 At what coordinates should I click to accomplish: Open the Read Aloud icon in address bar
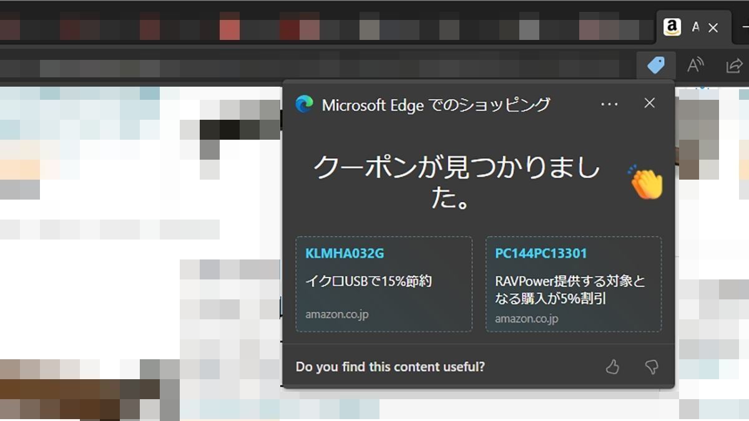point(695,65)
